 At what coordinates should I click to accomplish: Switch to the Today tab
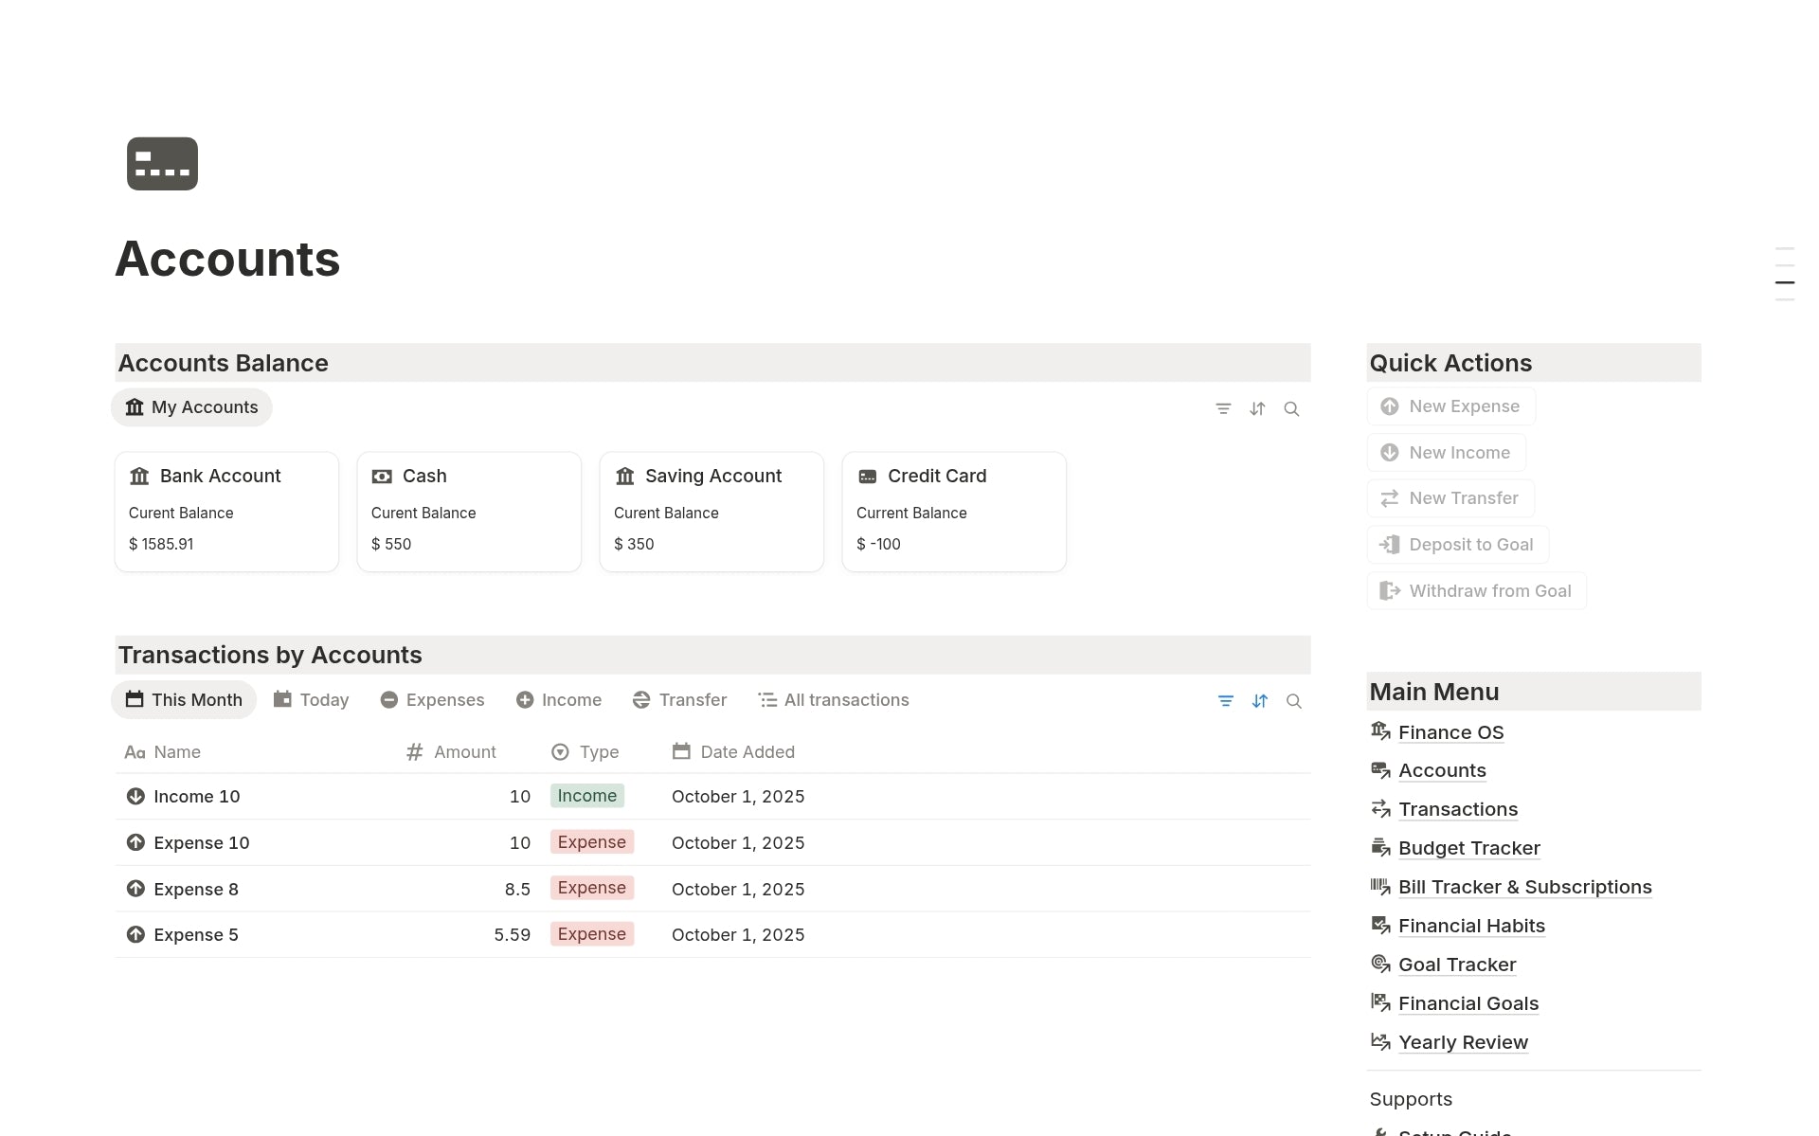(x=312, y=700)
